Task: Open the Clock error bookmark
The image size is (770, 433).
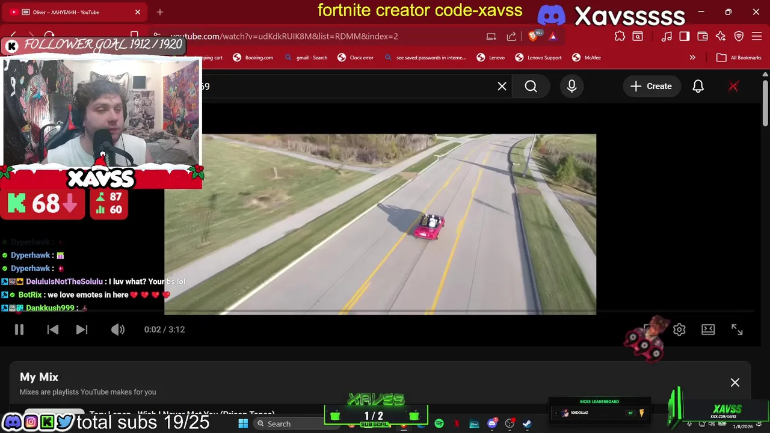Action: pos(356,58)
